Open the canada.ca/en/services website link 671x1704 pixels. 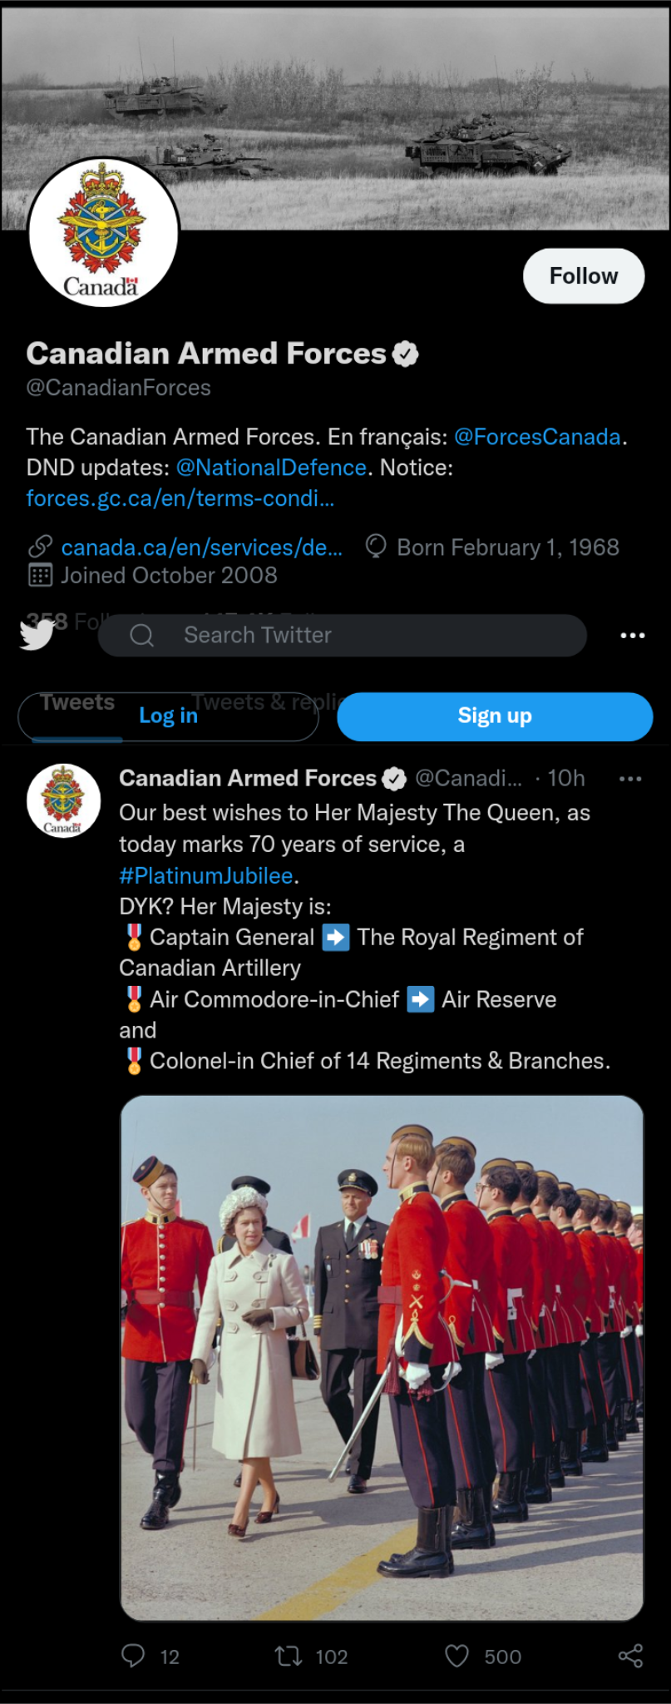tap(201, 547)
